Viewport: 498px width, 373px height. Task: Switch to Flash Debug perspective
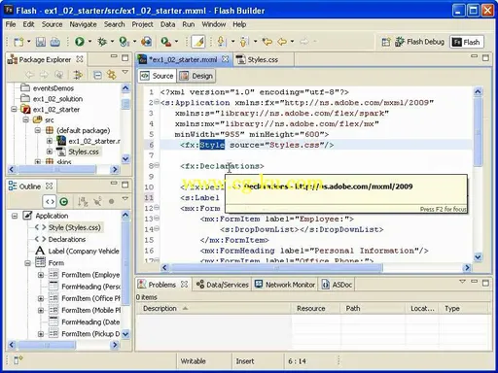tap(420, 42)
